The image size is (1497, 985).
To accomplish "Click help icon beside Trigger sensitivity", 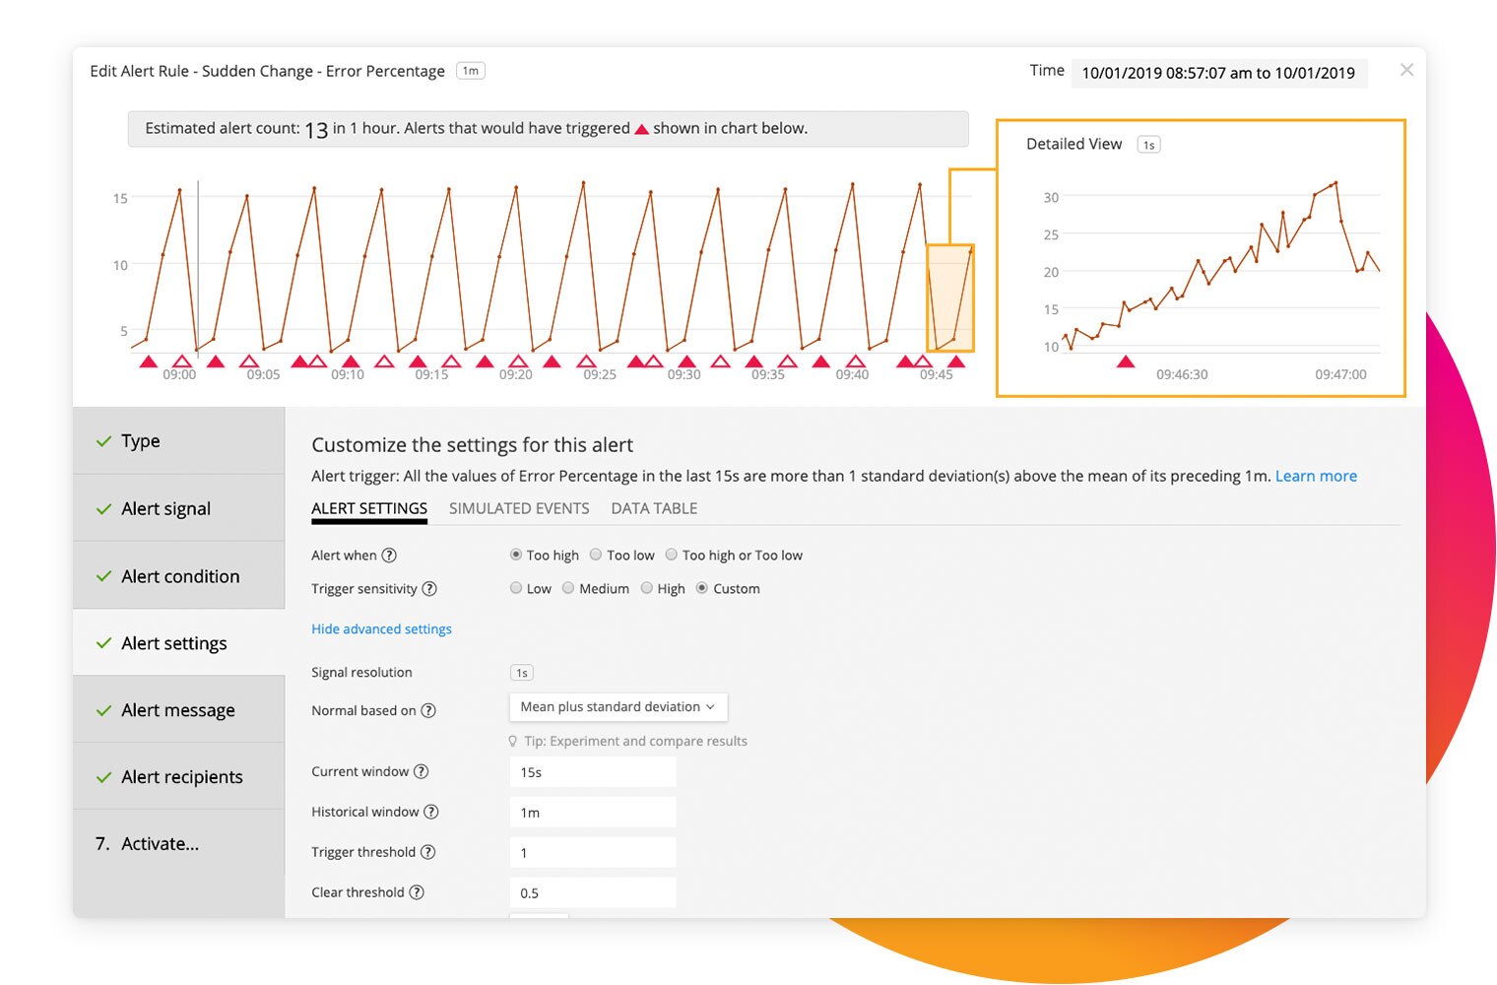I will [429, 589].
